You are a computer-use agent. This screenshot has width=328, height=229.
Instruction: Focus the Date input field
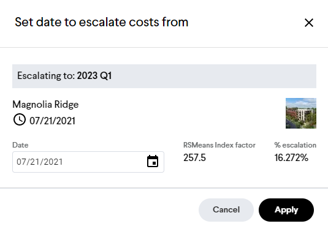[x=88, y=162]
